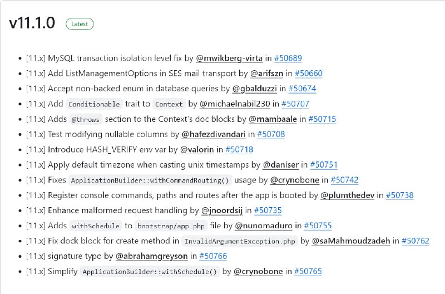Open pull request #50735
The image size is (445, 294).
click(268, 210)
